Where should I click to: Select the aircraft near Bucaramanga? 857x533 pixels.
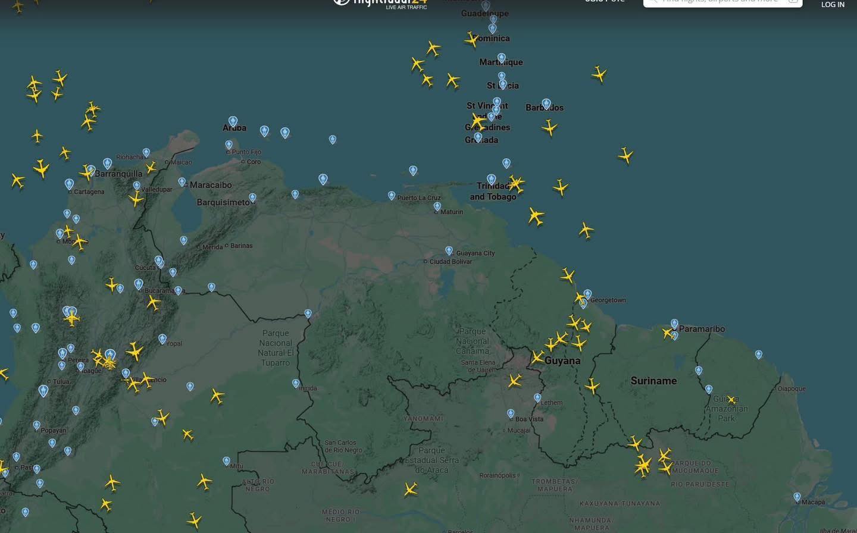[153, 301]
